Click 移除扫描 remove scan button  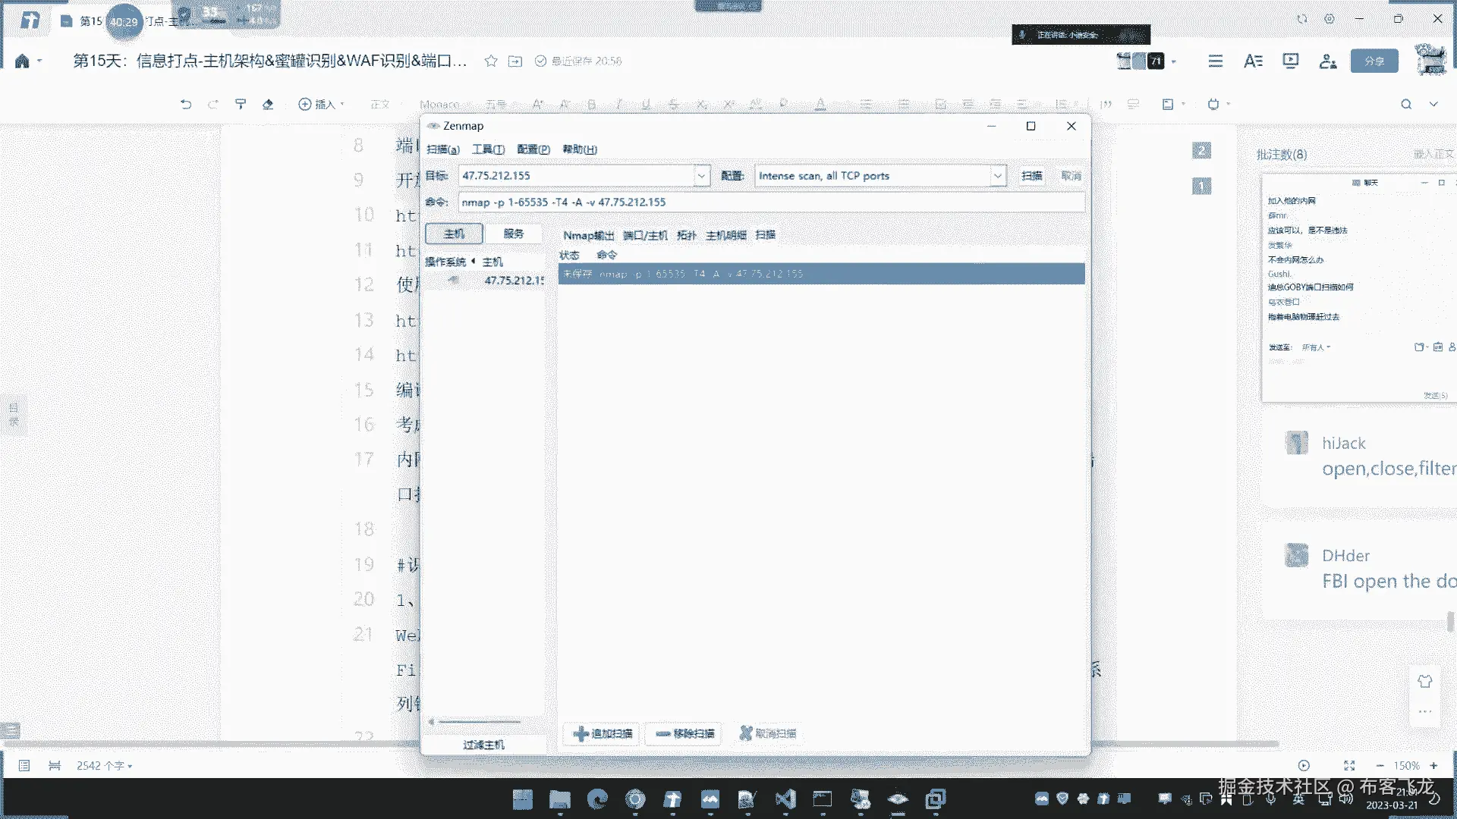684,733
